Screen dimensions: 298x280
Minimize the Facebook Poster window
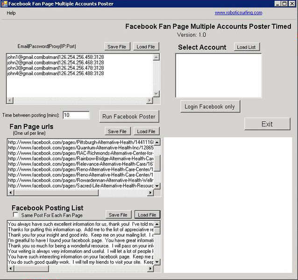tap(277, 4)
